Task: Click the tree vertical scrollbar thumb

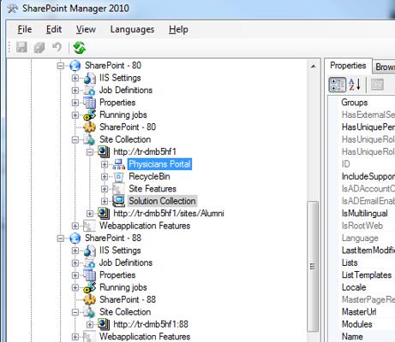Action: pos(313,267)
